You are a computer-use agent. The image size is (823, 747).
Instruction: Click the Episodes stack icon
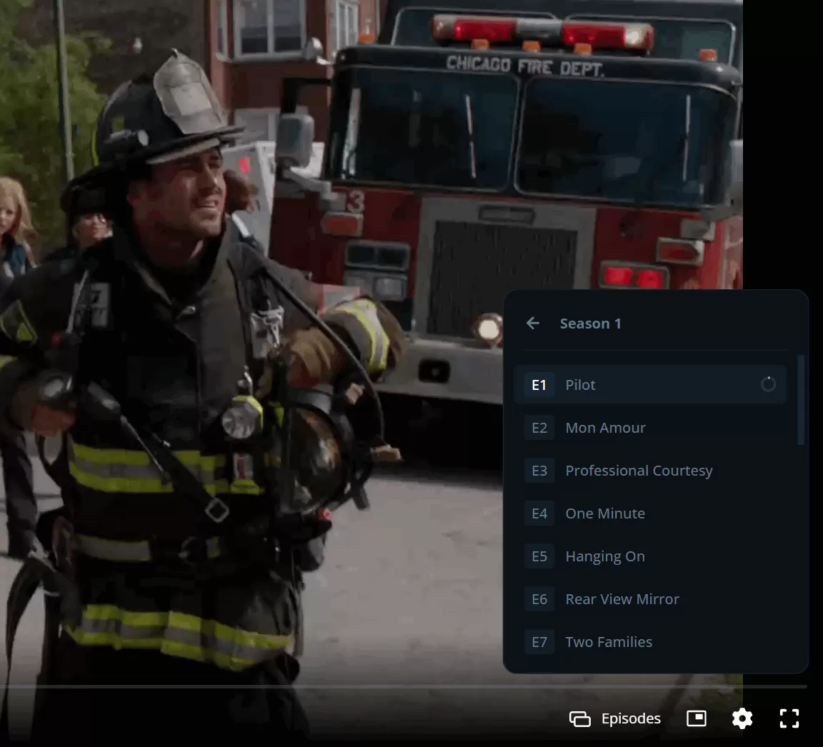pos(579,719)
